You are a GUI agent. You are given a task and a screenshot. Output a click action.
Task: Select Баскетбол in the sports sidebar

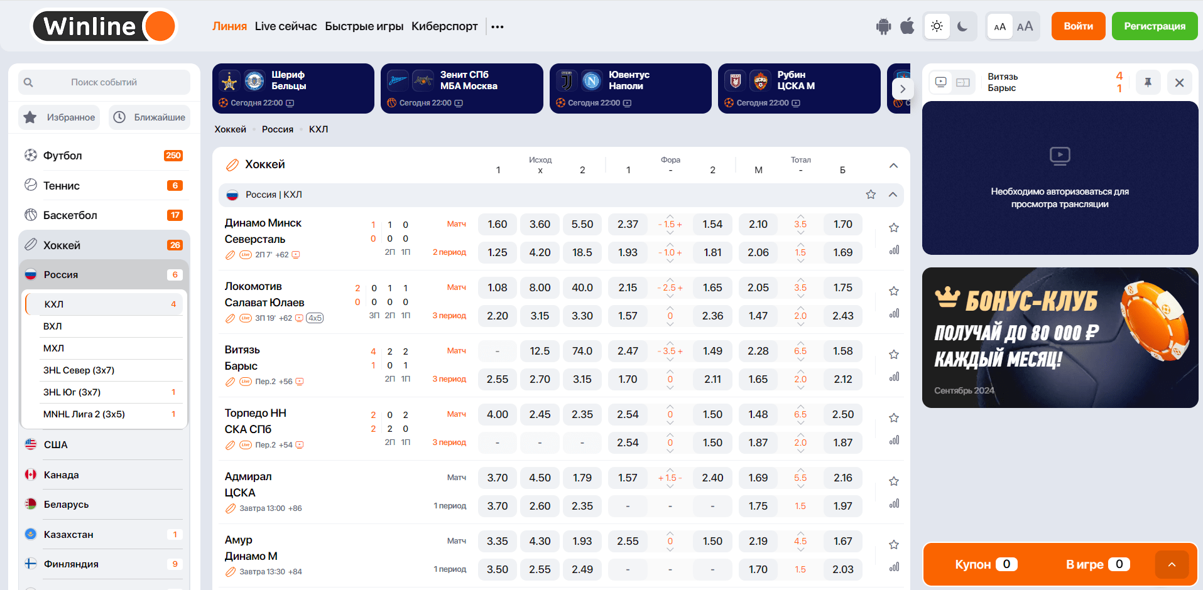[x=104, y=215]
